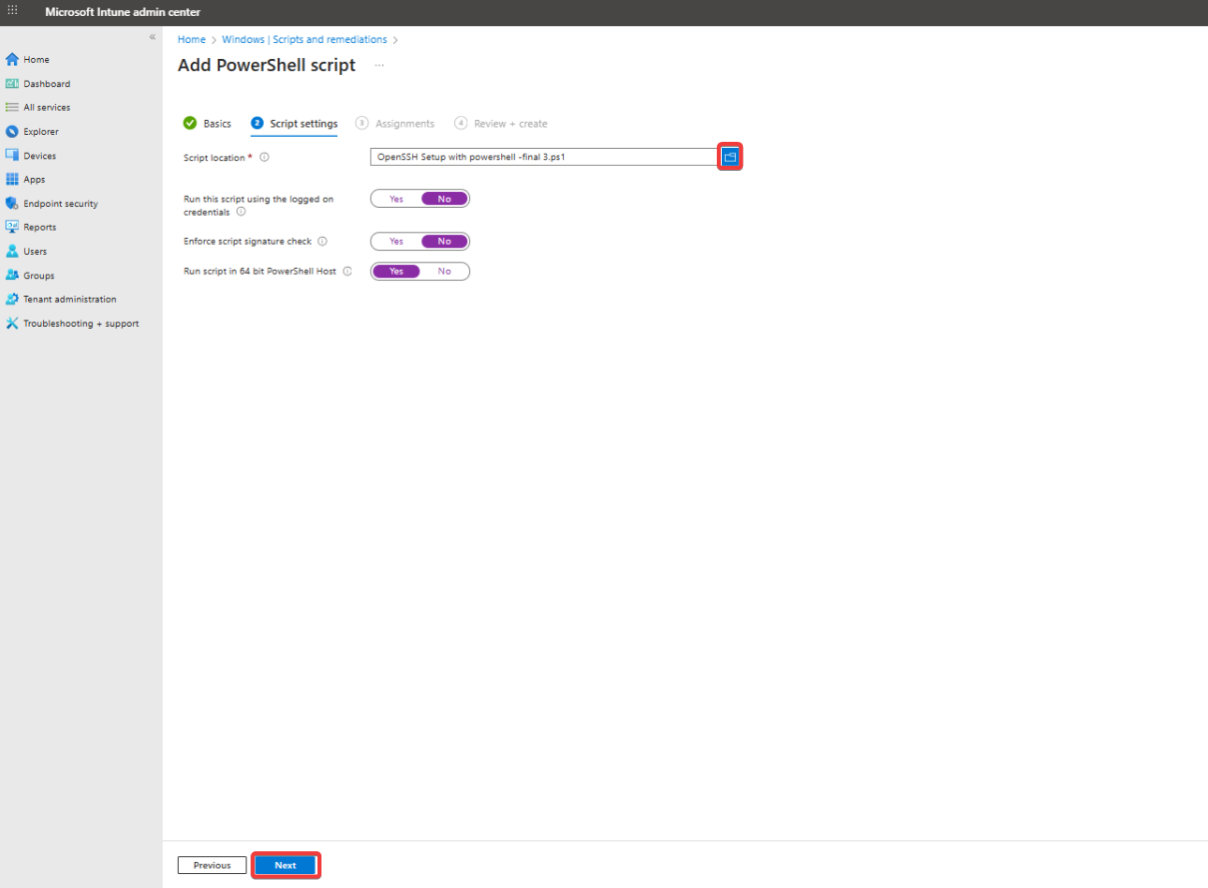
Task: Browse for script file folder icon
Action: tap(730, 157)
